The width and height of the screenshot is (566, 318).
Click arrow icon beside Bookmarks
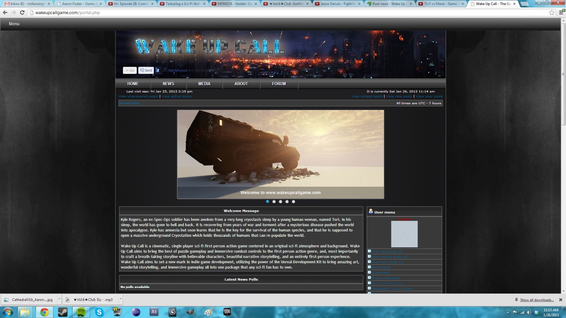(369, 267)
